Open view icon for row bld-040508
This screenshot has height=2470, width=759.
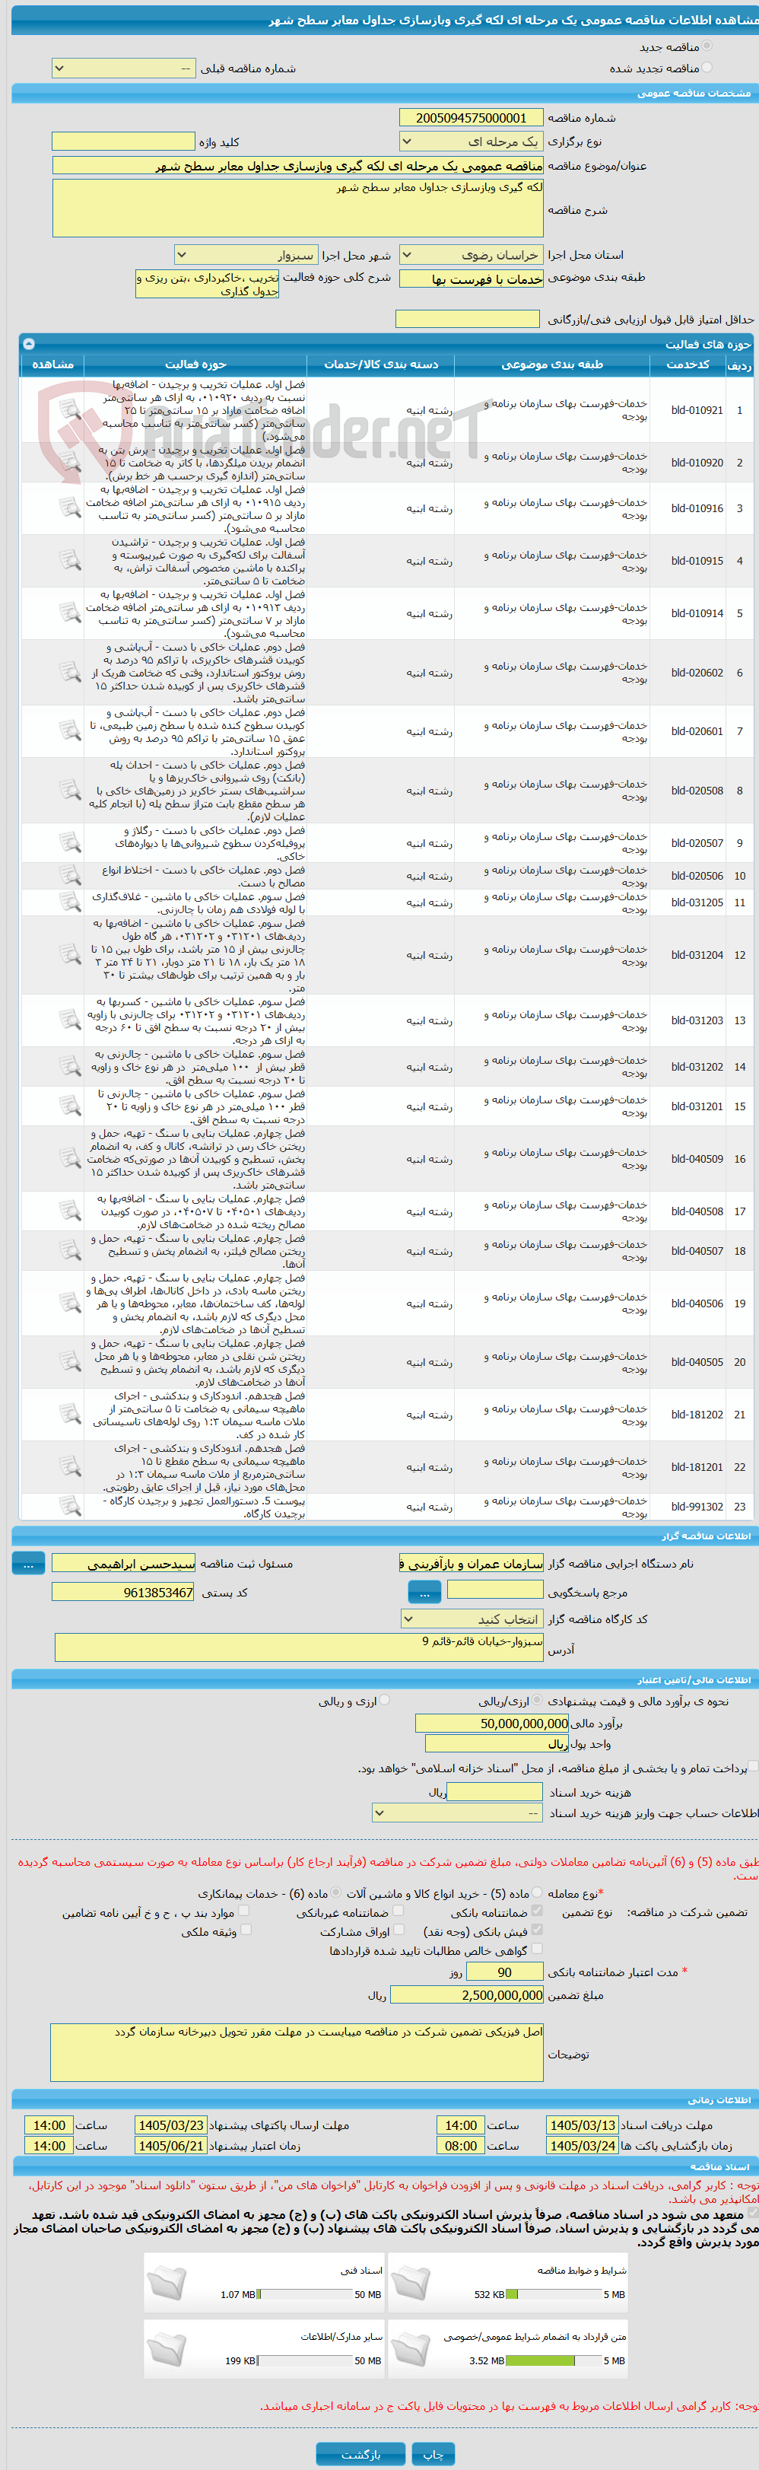(70, 1211)
